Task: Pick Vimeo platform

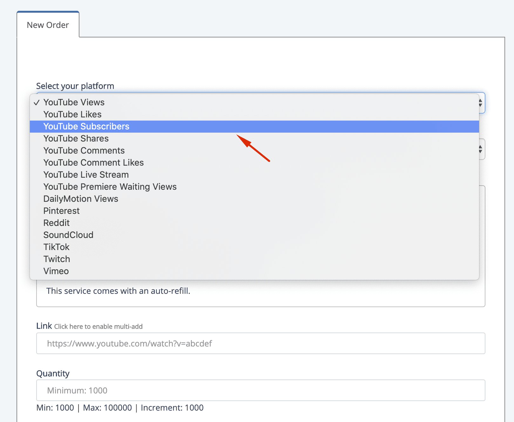Action: (x=254, y=271)
